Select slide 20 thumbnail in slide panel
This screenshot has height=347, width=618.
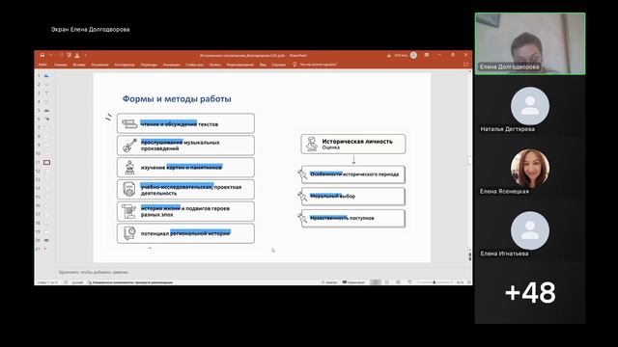coord(46,240)
